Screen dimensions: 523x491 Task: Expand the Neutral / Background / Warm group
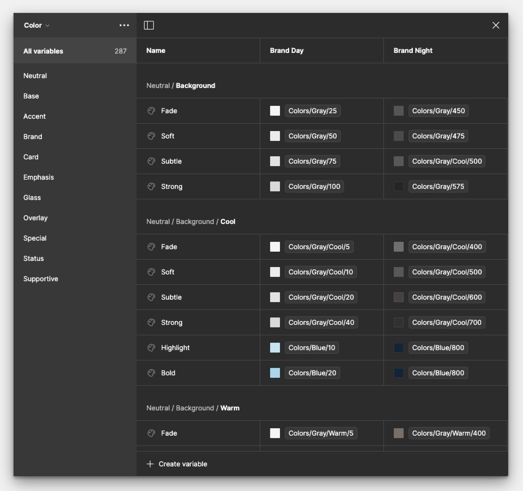[192, 408]
